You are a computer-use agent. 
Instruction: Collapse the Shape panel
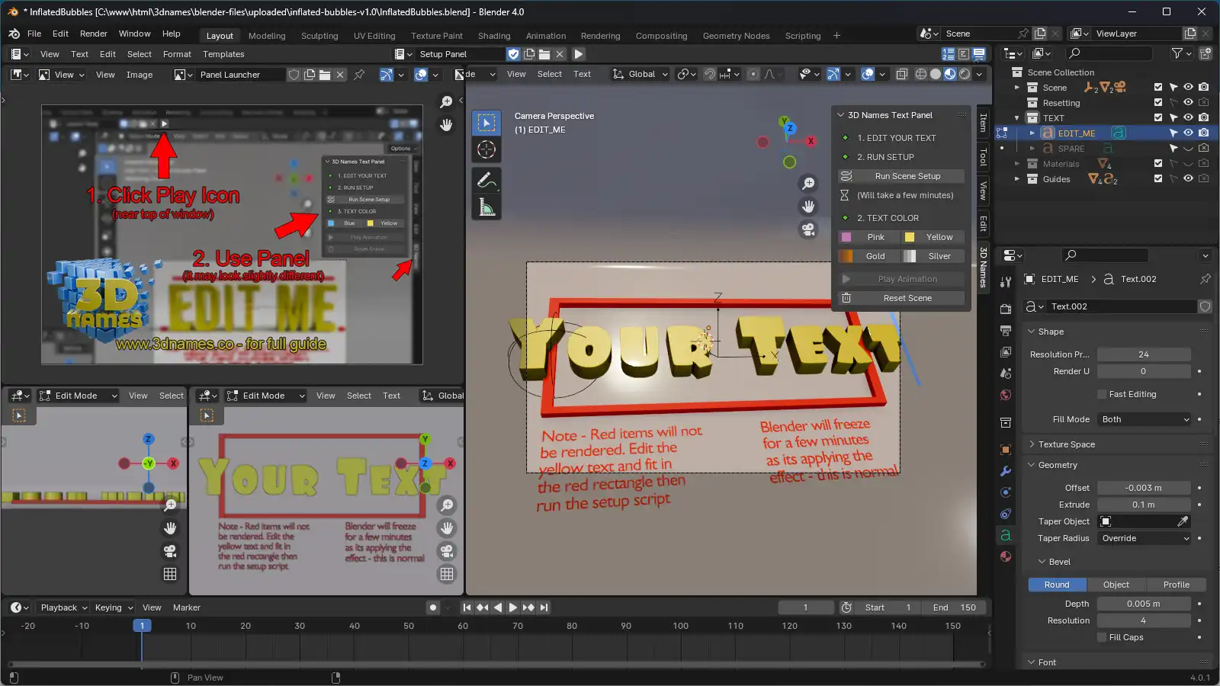1051,332
